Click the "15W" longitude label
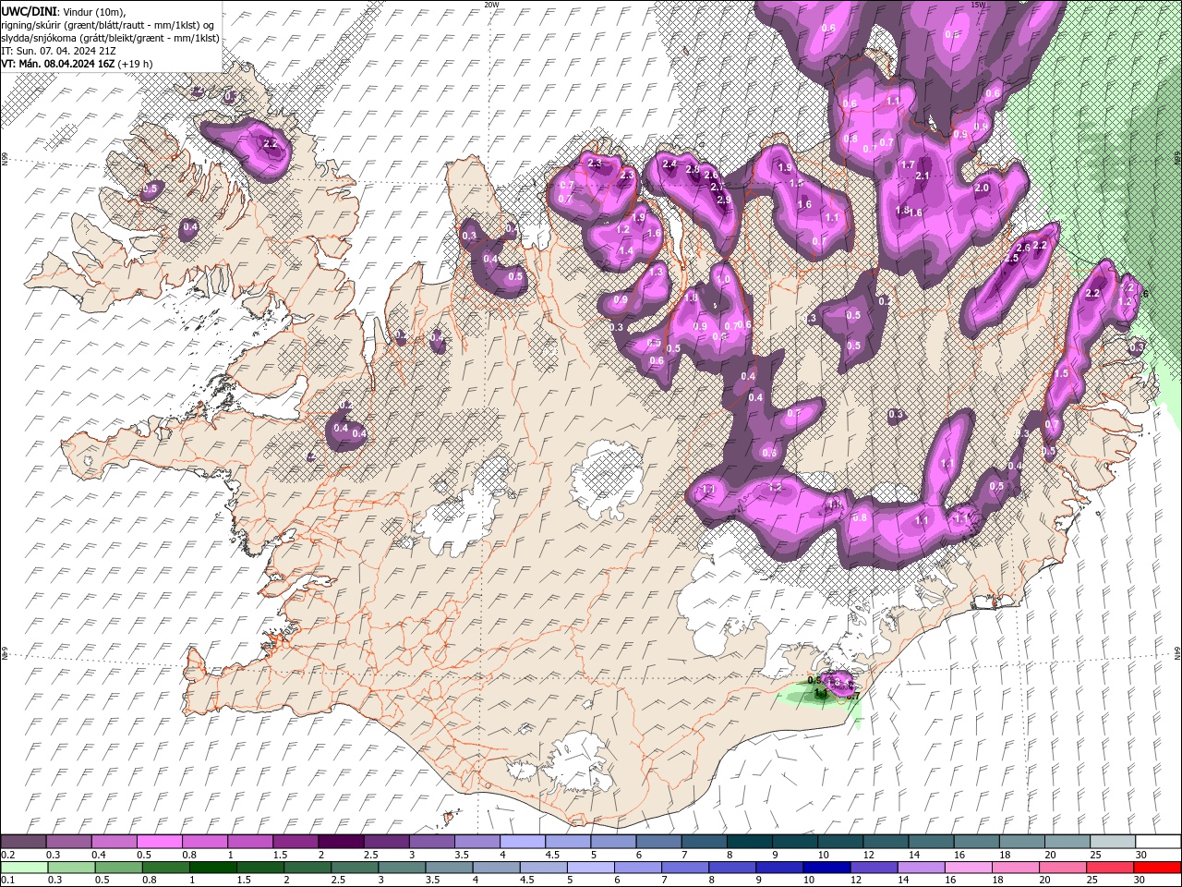1182x887 pixels. 978,5
